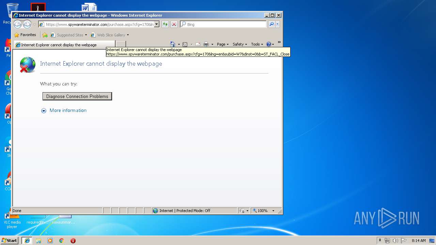Click Add to Favorites bar star icon
Image resolution: width=436 pixels, height=245 pixels.
45,35
